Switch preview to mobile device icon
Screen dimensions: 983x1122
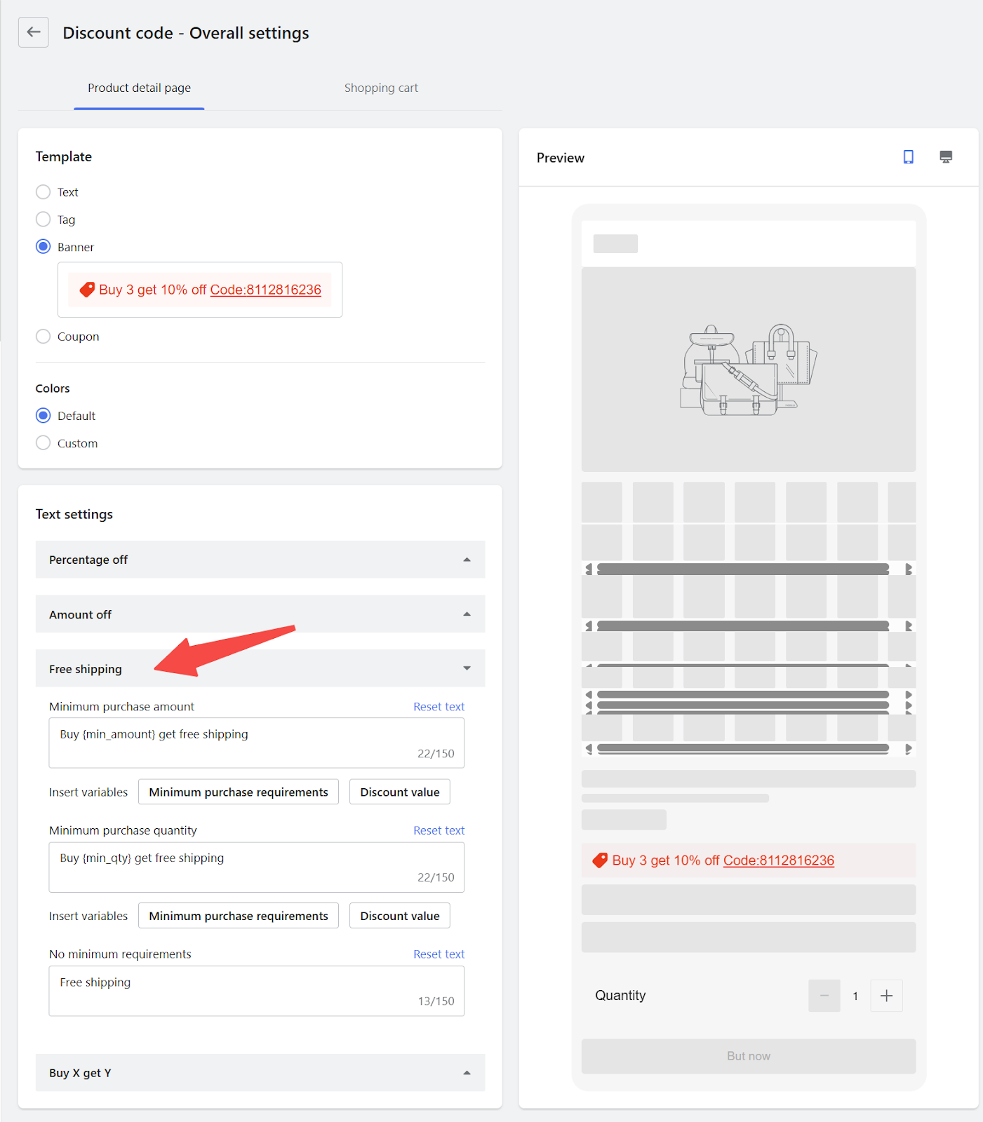pos(908,157)
